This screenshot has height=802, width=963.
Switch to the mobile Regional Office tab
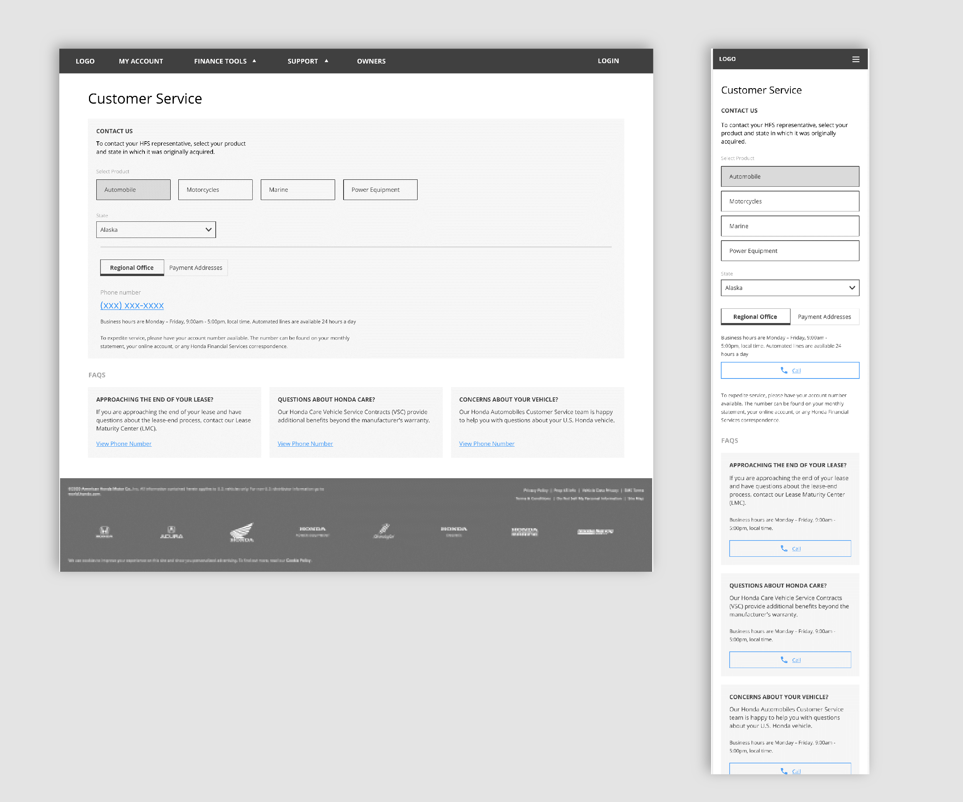coord(755,316)
